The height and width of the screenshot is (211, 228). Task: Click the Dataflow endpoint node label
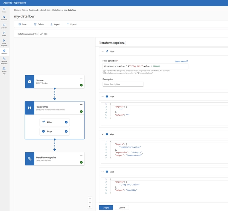(46, 158)
